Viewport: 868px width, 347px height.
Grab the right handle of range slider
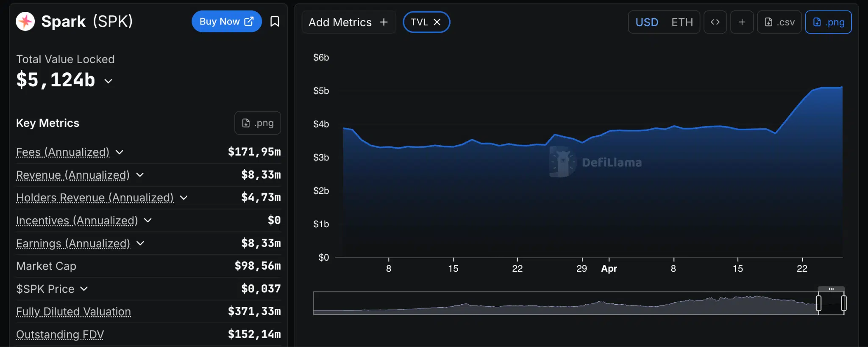pos(844,303)
